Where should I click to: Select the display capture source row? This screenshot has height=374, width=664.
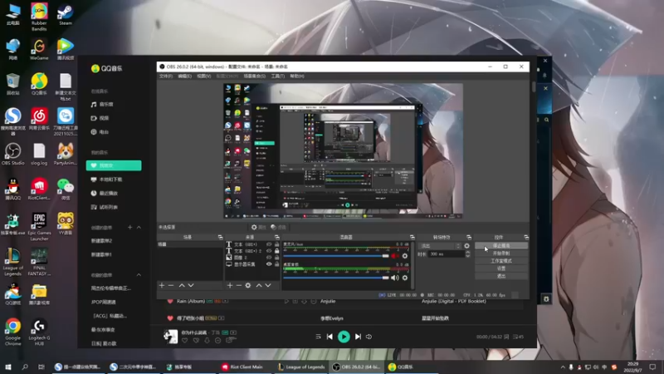tap(252, 264)
